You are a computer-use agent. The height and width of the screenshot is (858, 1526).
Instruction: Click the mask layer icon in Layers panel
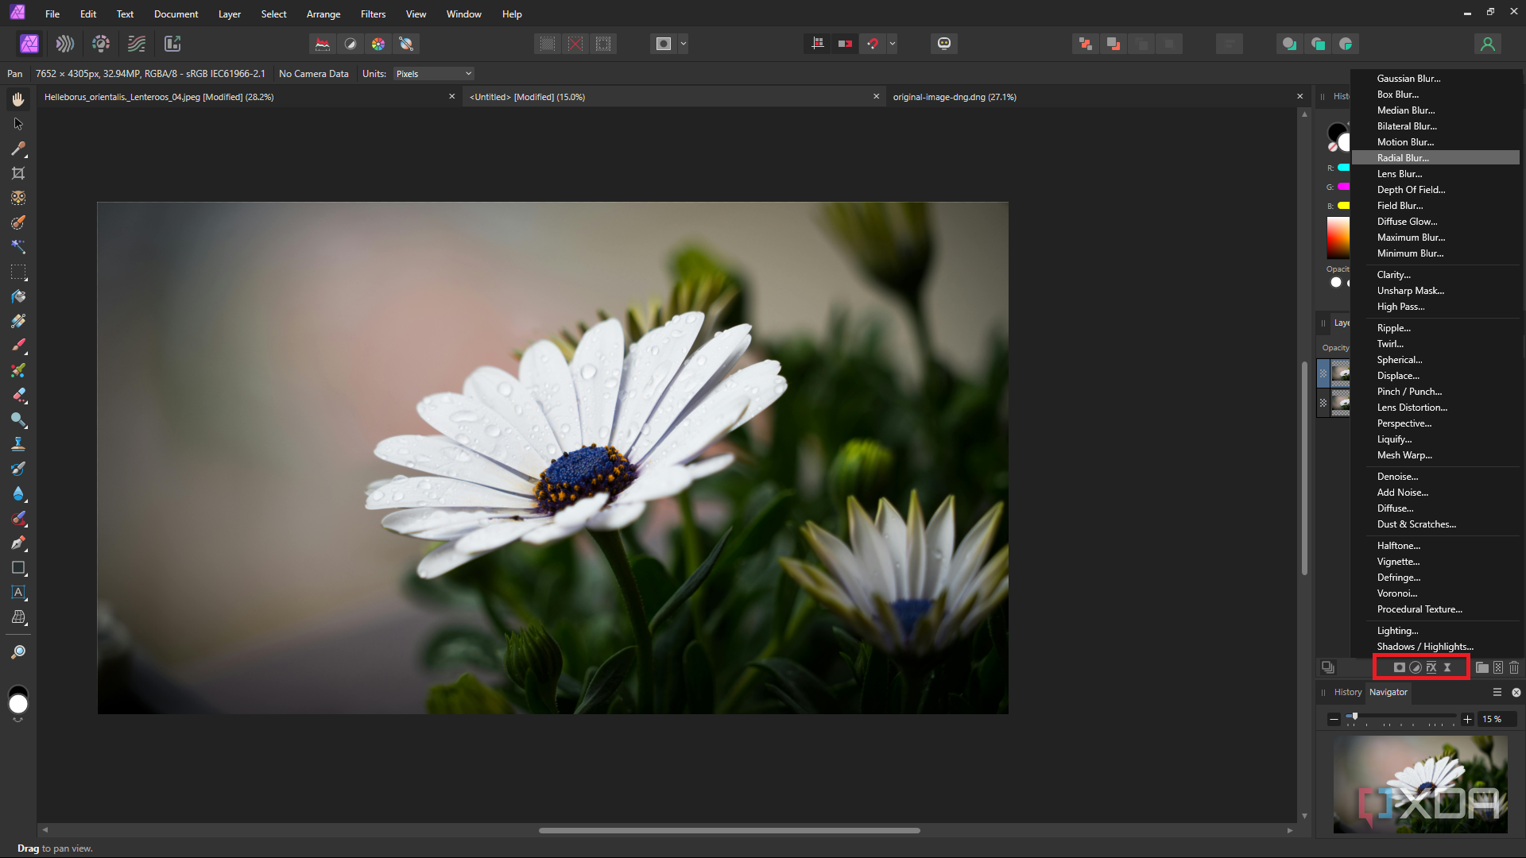click(1399, 667)
